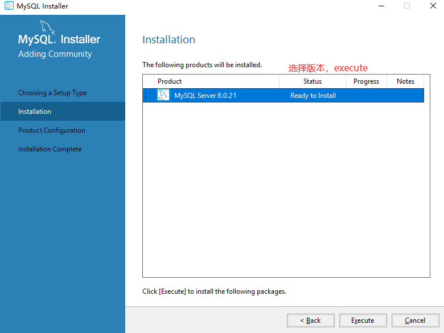Click the MySQL dolphin logo in the sidebar
The height and width of the screenshot is (333, 444).
(47, 27)
